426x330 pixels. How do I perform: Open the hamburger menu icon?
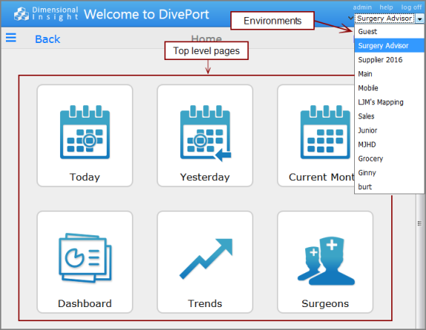11,38
